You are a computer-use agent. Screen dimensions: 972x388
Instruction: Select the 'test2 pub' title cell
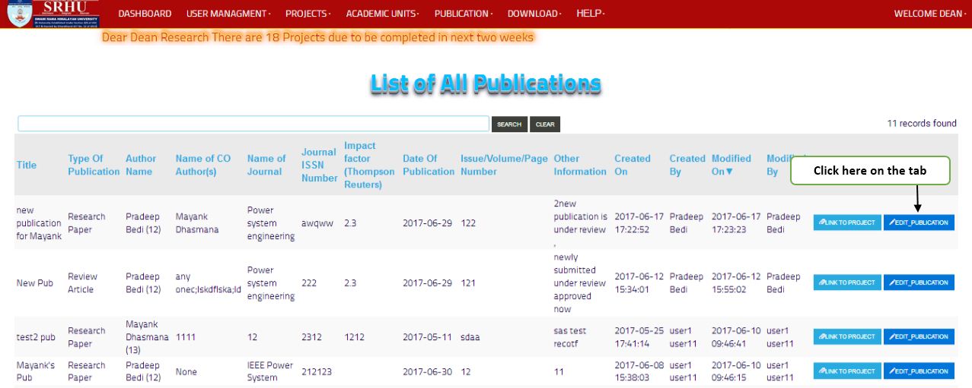(x=36, y=337)
